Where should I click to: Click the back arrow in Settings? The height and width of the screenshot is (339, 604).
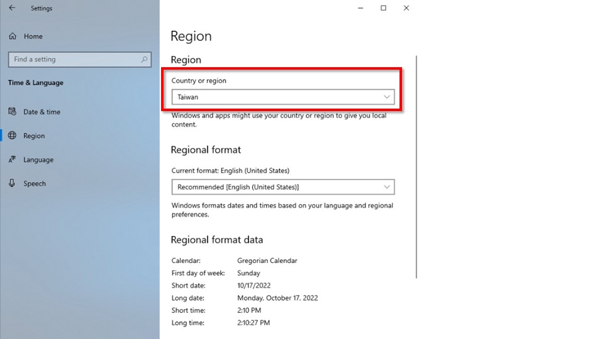tap(12, 8)
